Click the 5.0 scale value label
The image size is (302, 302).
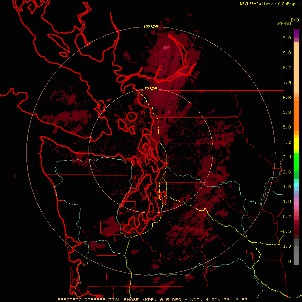point(287,127)
